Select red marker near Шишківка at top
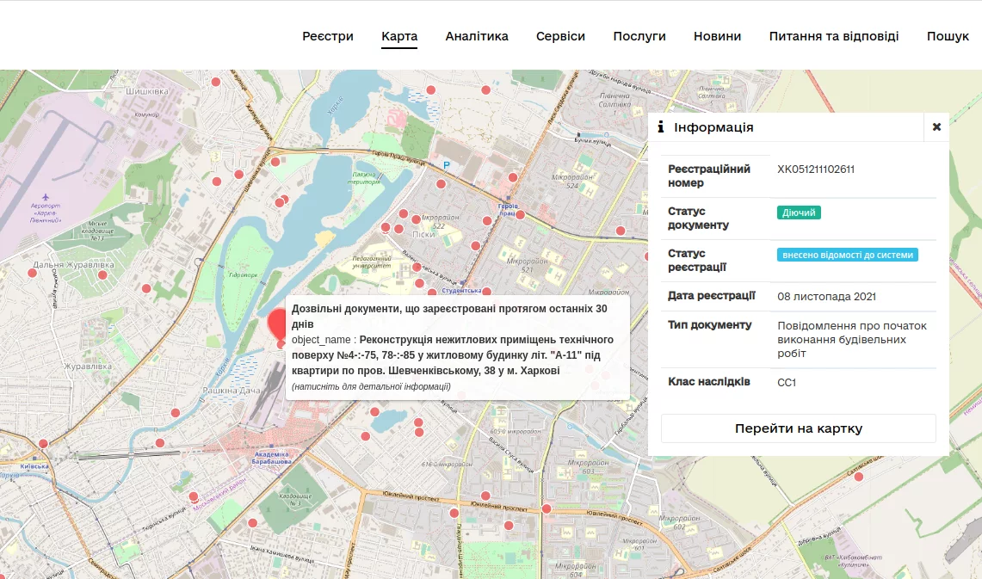Image resolution: width=982 pixels, height=579 pixels. click(x=215, y=81)
